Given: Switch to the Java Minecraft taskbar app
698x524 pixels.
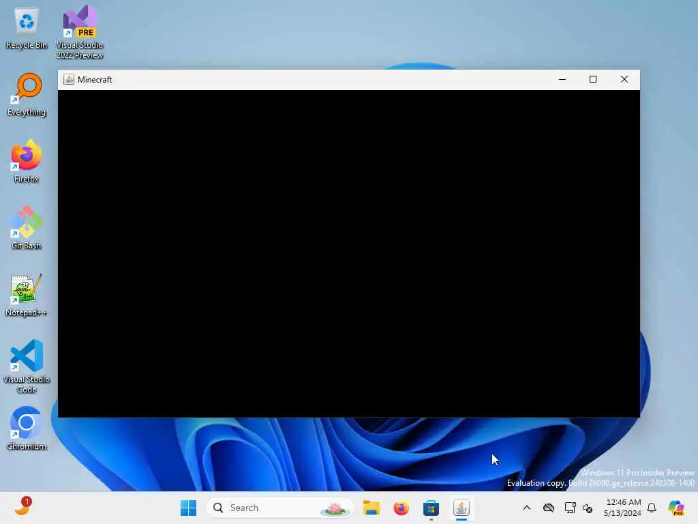Looking at the screenshot, I should [x=461, y=508].
